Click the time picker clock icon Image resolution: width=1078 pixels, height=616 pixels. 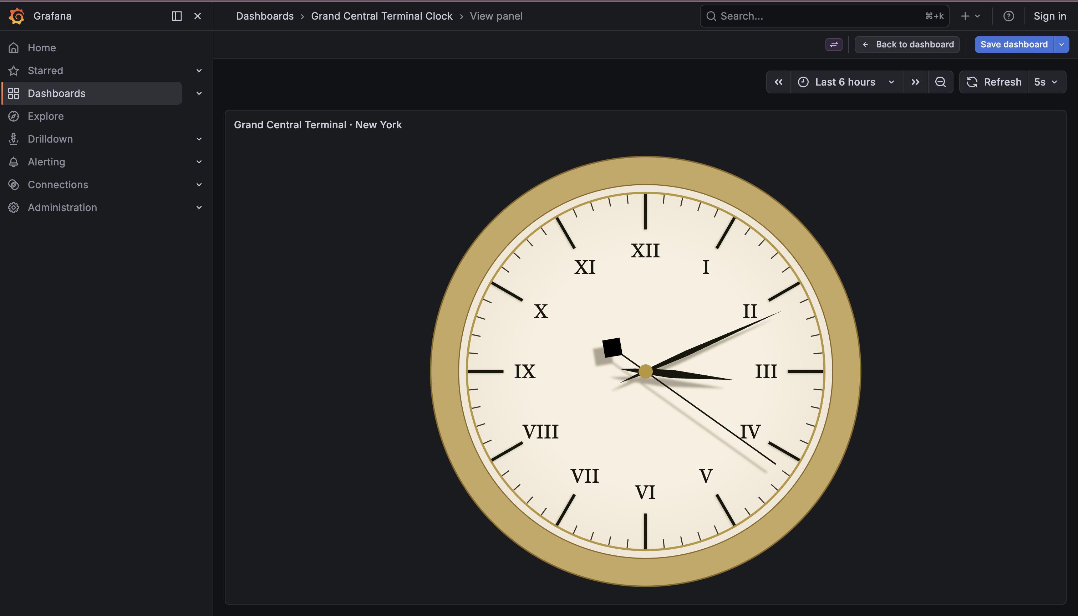[x=803, y=82]
